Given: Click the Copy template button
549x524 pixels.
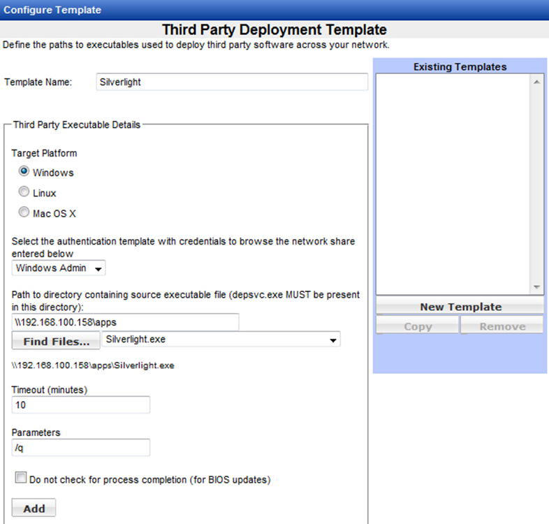Looking at the screenshot, I should [x=417, y=326].
